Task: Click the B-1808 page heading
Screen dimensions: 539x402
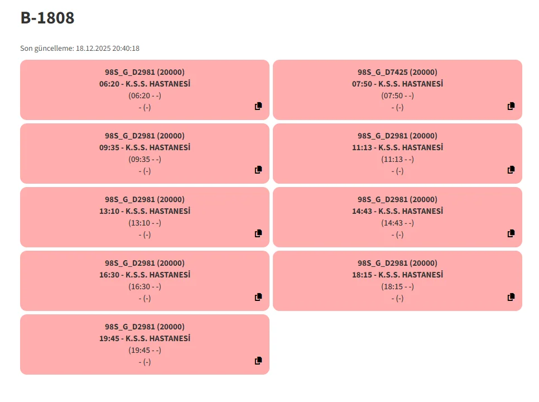Action: 47,18
